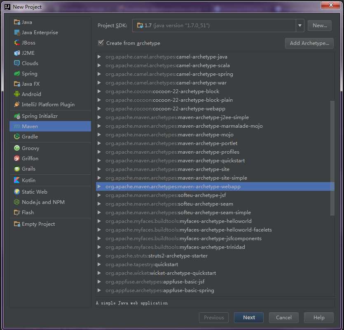
Task: Select maven-archetype-j2ee-simple row
Action: pos(215,117)
